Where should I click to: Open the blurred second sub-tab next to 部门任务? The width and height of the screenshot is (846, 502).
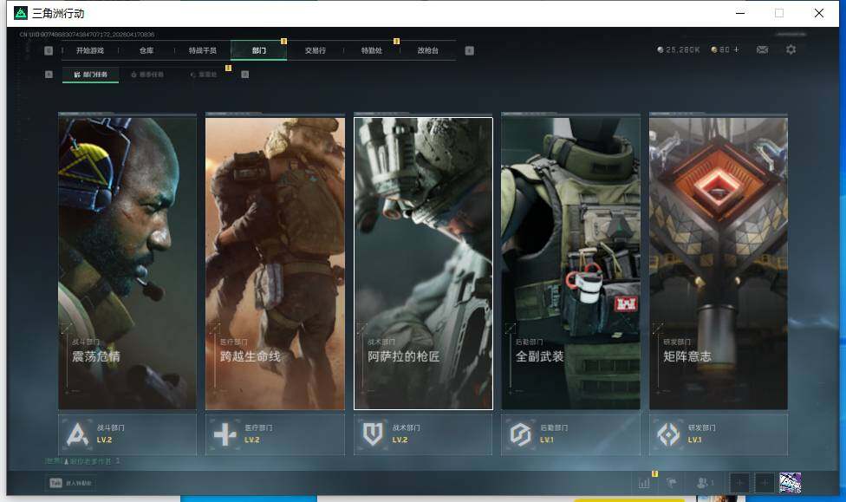(x=147, y=75)
